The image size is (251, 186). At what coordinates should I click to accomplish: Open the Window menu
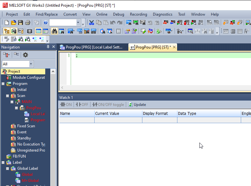click(x=198, y=14)
